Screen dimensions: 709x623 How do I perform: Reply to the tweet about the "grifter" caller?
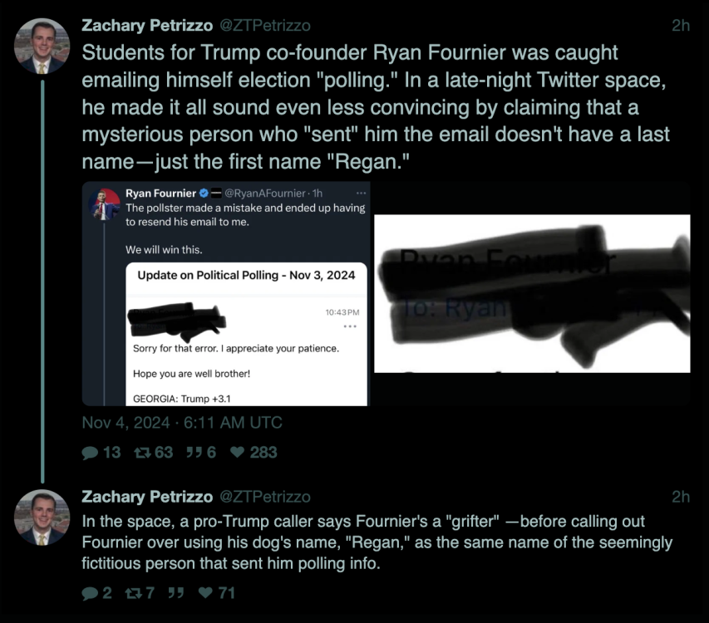click(89, 593)
